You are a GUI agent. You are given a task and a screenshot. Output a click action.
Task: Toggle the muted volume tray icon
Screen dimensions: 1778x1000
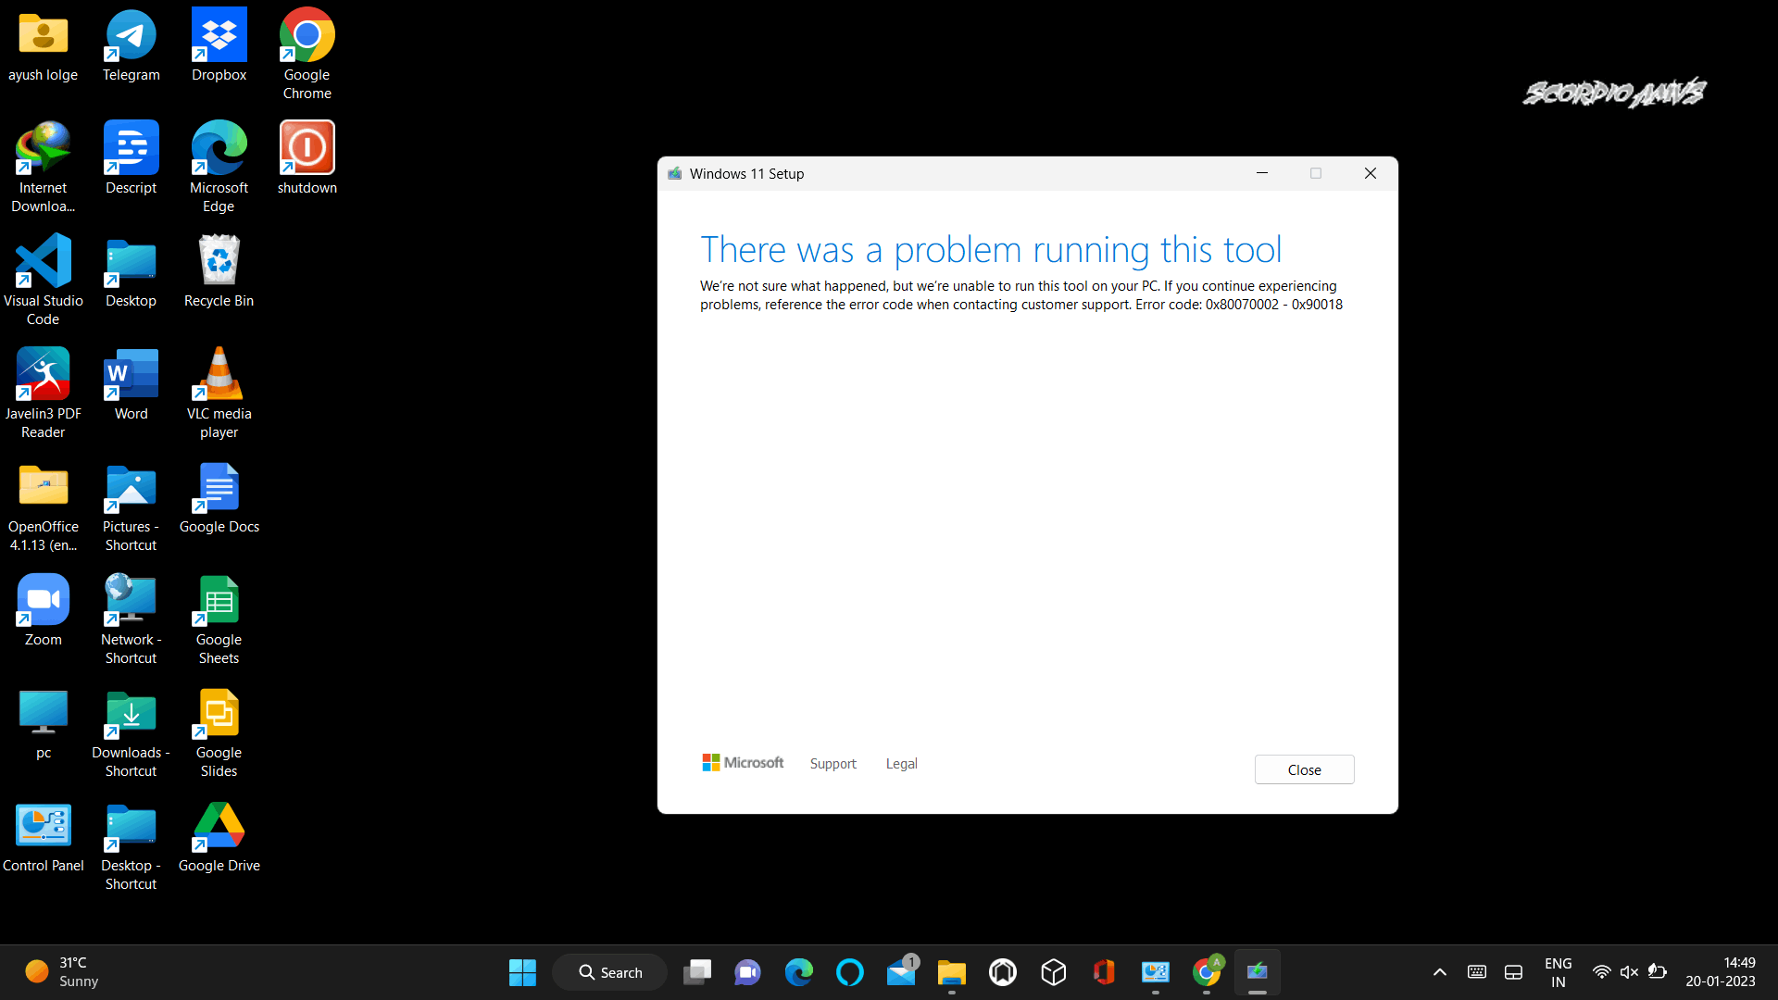click(1629, 972)
